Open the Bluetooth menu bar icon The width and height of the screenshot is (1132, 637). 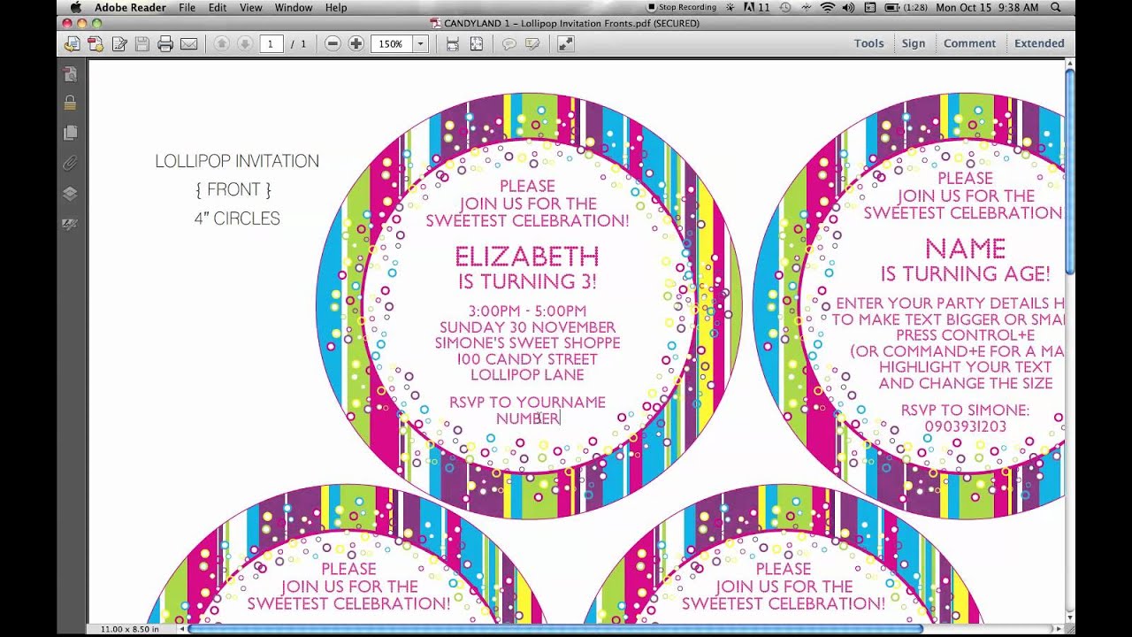[x=805, y=7]
